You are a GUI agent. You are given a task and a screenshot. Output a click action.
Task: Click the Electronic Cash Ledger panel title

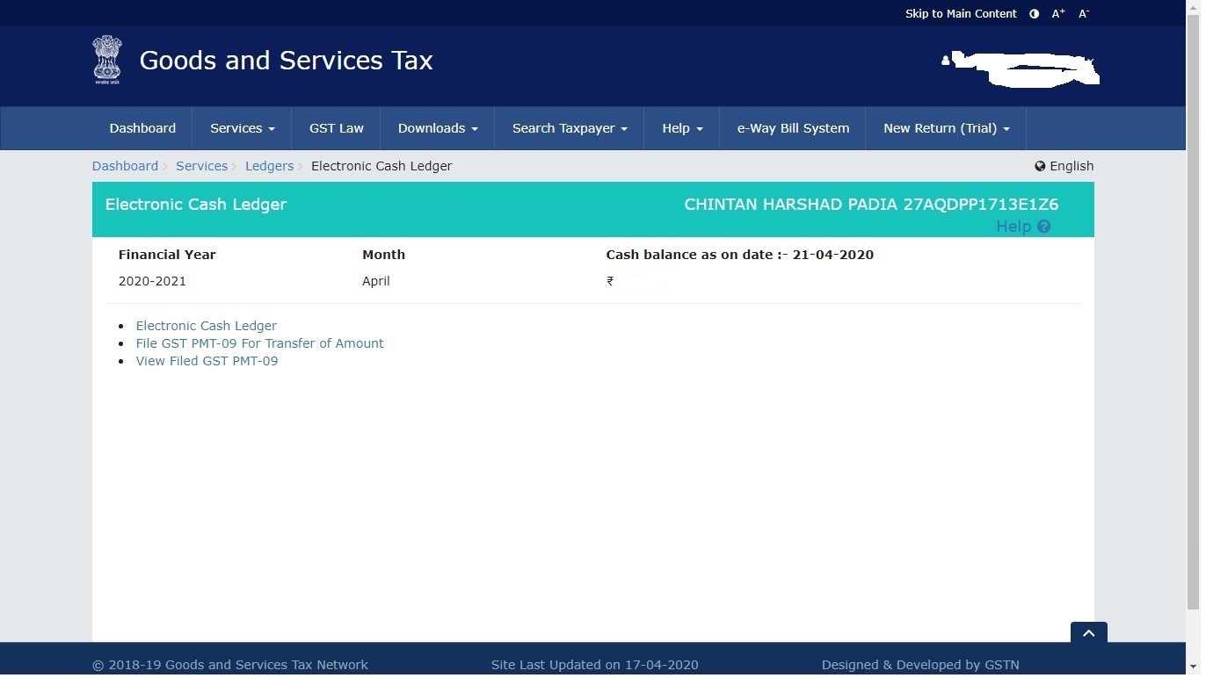point(196,205)
